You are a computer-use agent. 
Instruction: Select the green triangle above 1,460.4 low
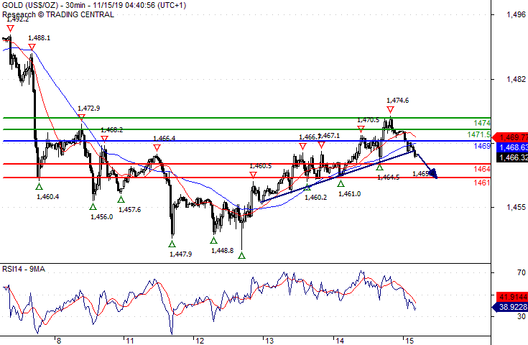39,186
